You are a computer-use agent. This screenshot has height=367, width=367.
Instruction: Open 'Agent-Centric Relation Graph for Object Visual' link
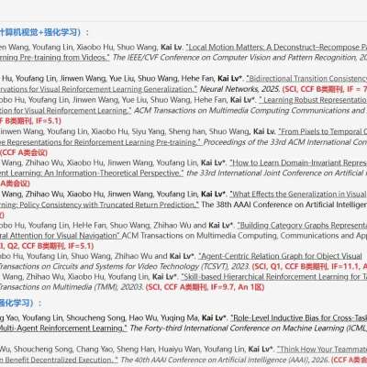280,256
